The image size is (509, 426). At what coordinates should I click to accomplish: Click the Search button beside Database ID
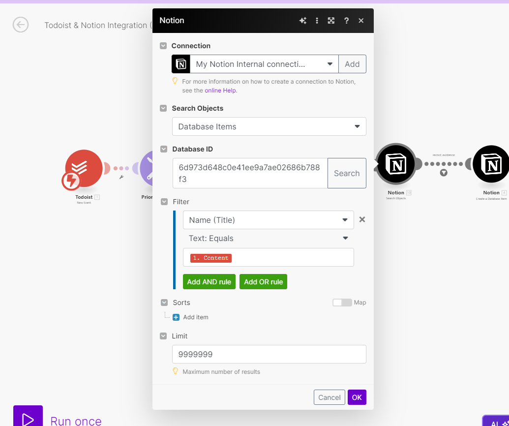(x=347, y=173)
